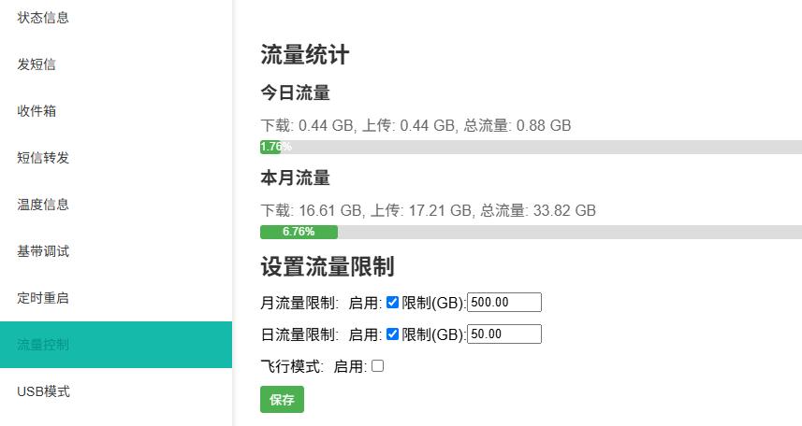Uncheck the 日流量限制 启用 checkbox

(392, 334)
